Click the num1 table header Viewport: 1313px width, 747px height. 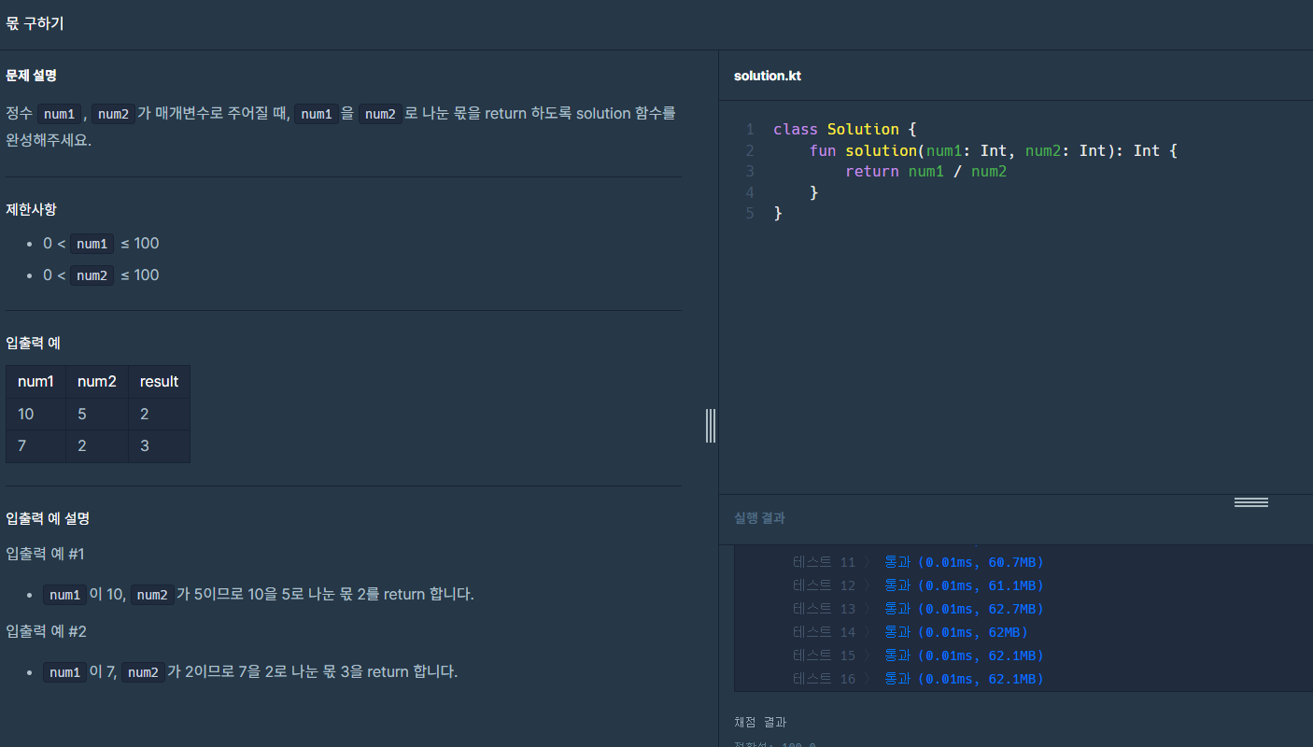(35, 381)
